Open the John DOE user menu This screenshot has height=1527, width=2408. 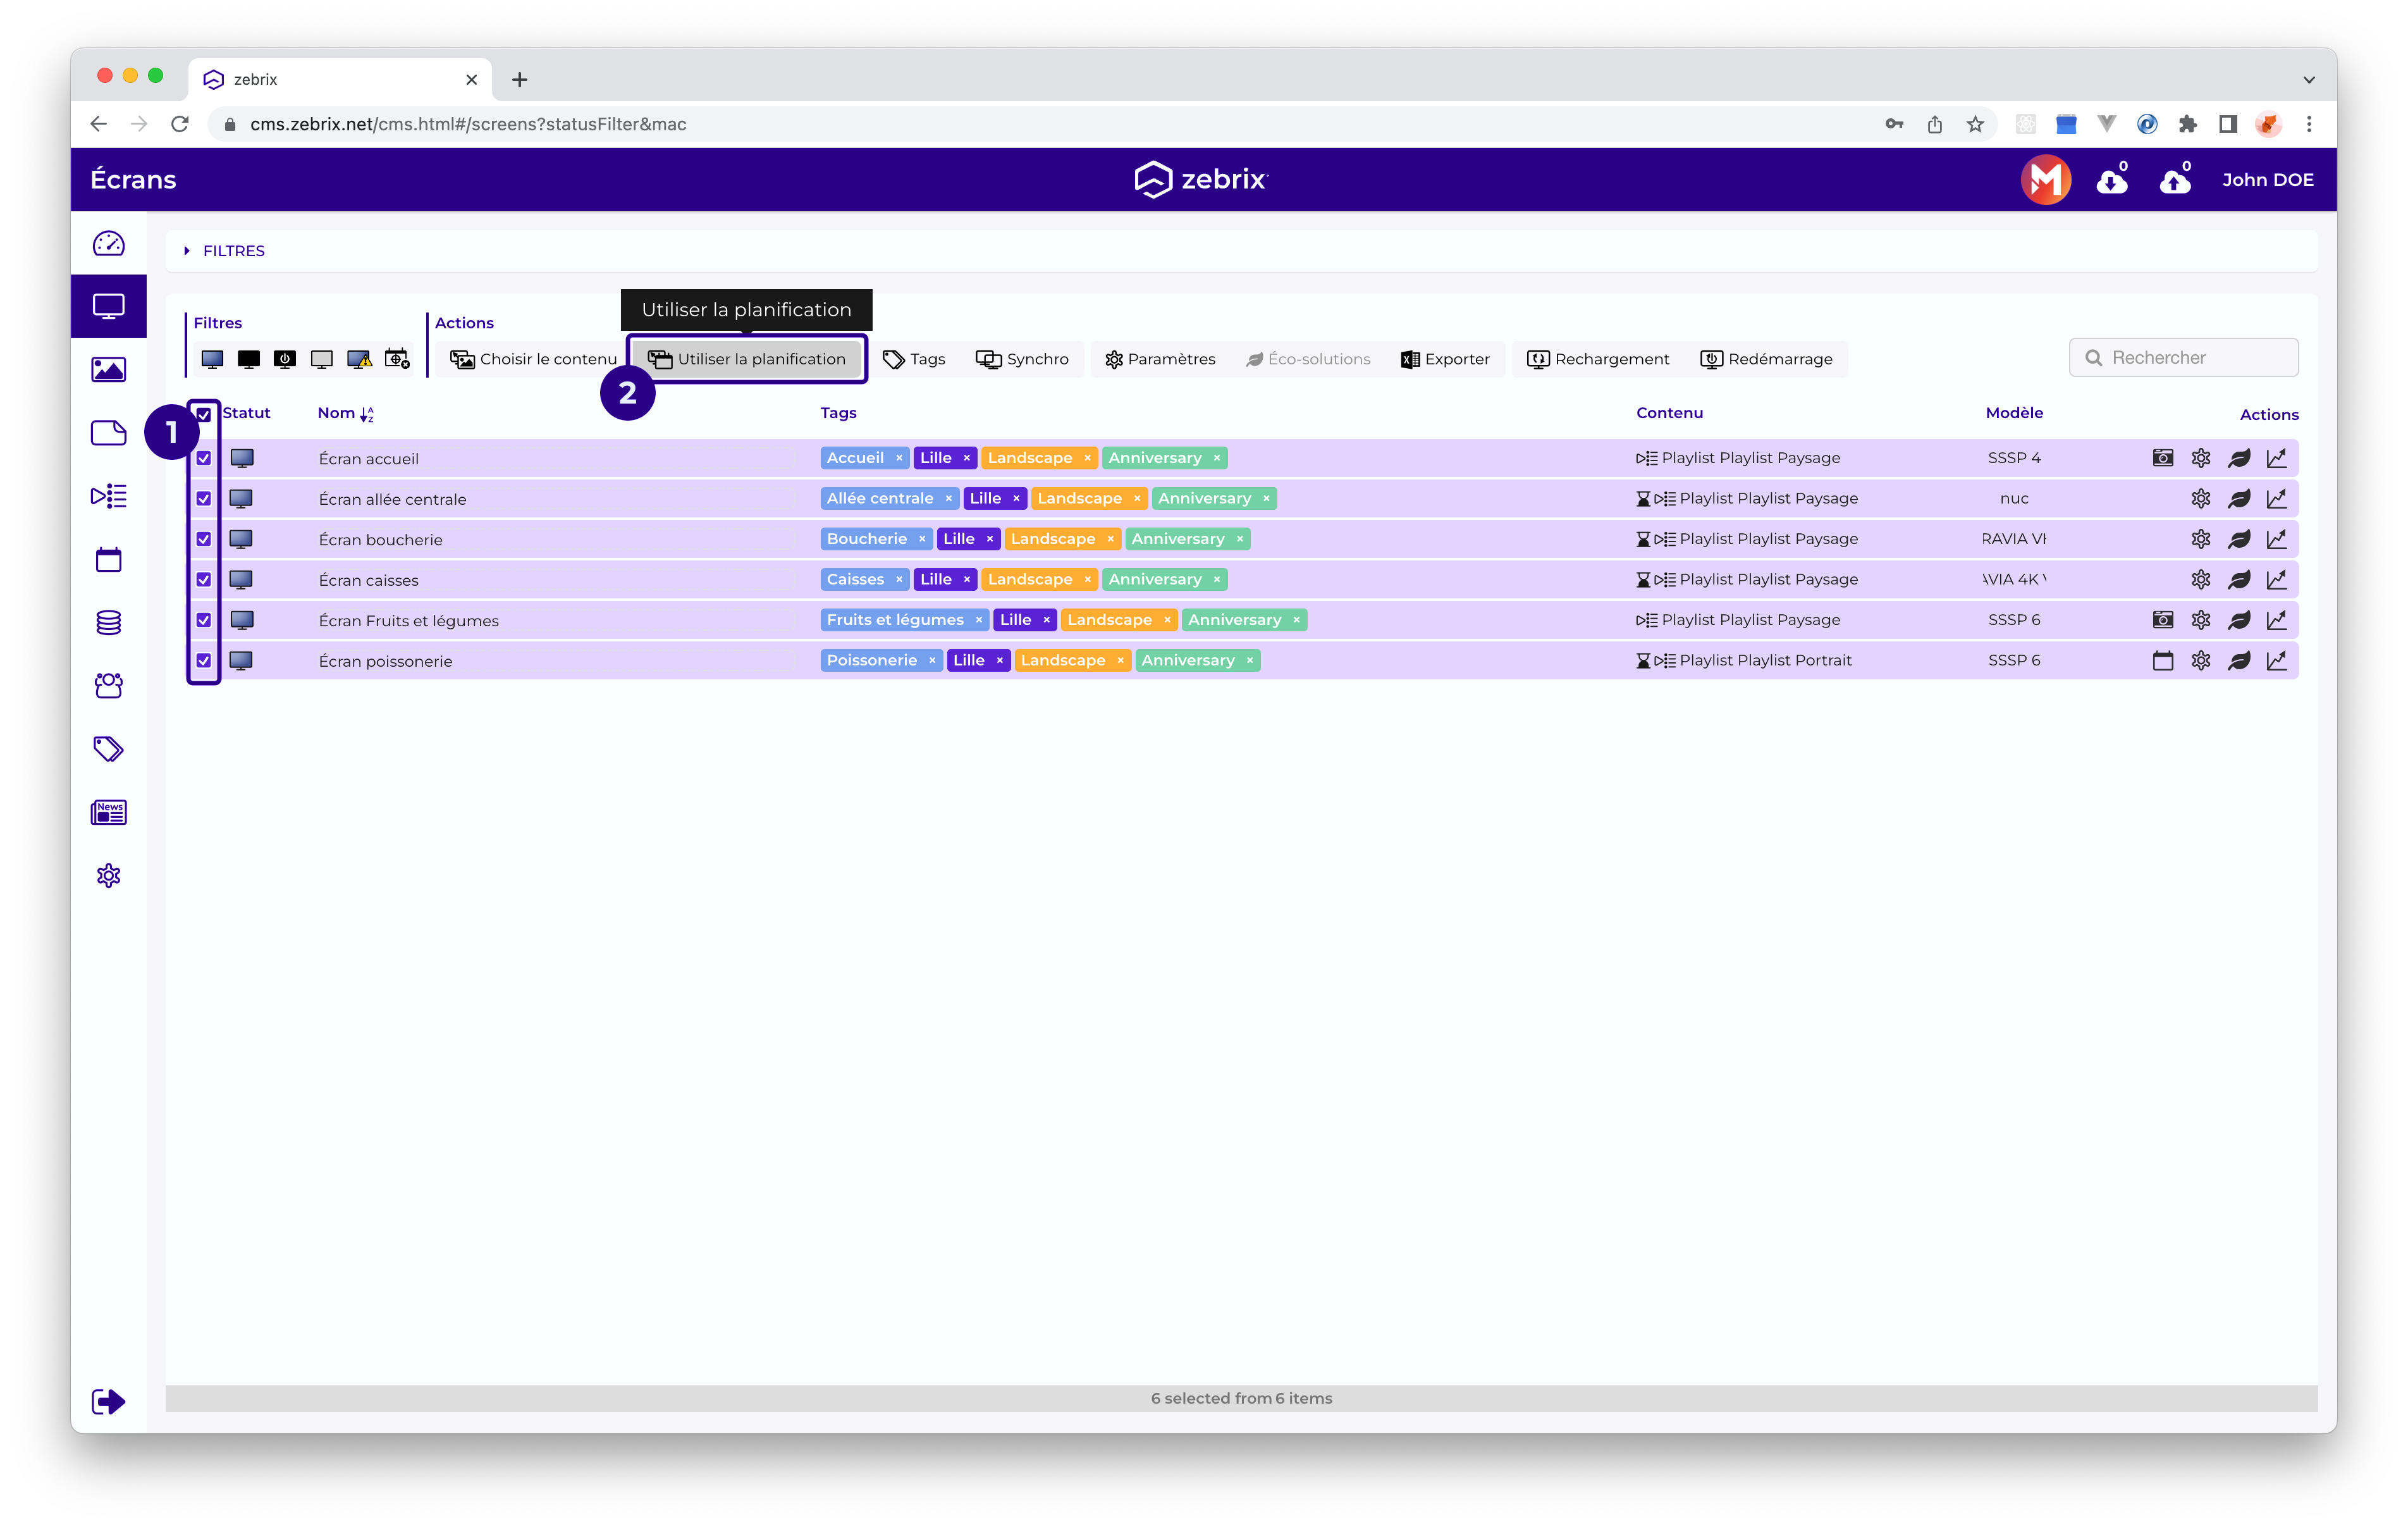pos(2267,180)
